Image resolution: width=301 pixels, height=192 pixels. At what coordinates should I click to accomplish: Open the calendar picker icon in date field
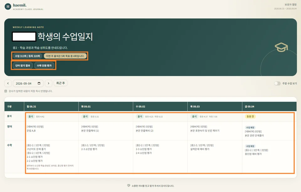(x=39, y=83)
